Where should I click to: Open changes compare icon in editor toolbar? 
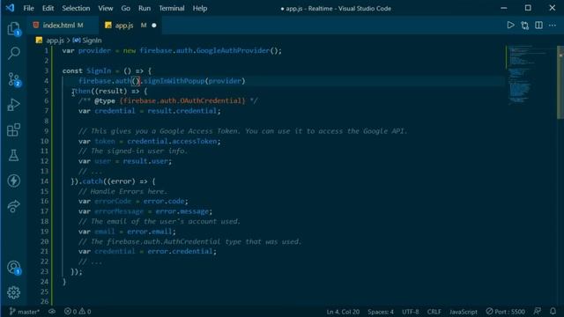(525, 26)
